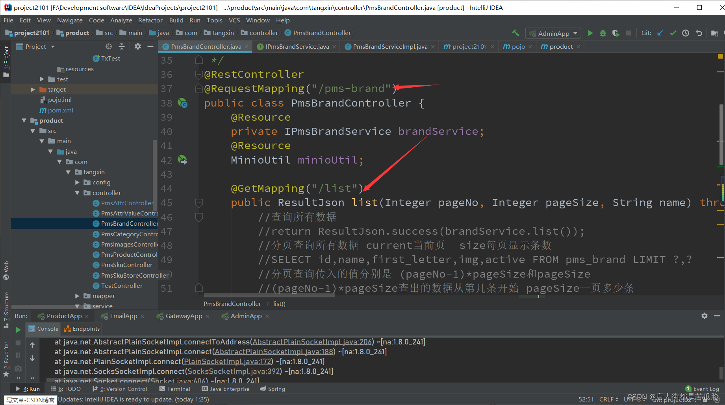Open Java Enterprise tool window
Screen dimensions: 725x405
226,389
